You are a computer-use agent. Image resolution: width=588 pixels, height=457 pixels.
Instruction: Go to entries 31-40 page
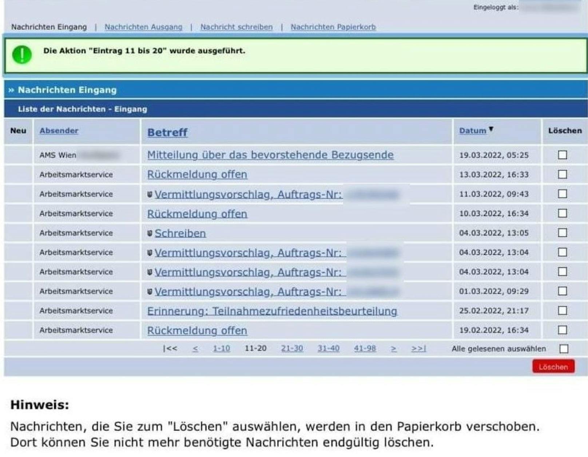(x=328, y=349)
